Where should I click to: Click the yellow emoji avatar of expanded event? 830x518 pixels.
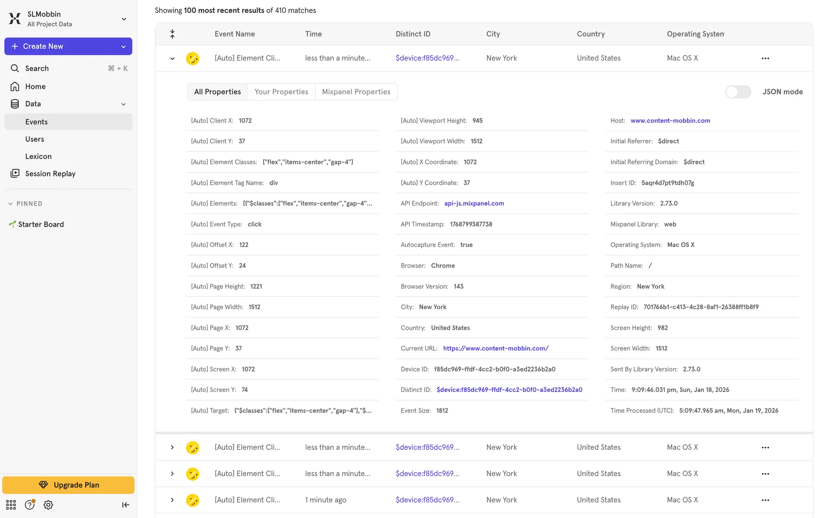(x=192, y=58)
